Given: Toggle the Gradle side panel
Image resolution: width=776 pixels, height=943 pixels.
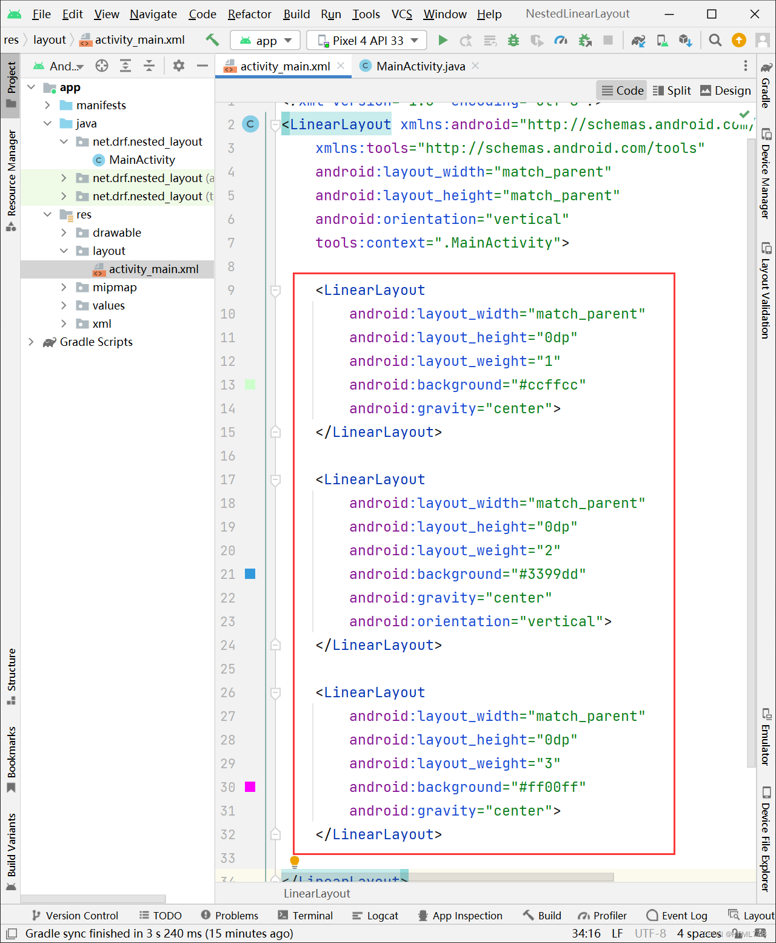Looking at the screenshot, I should [x=766, y=84].
